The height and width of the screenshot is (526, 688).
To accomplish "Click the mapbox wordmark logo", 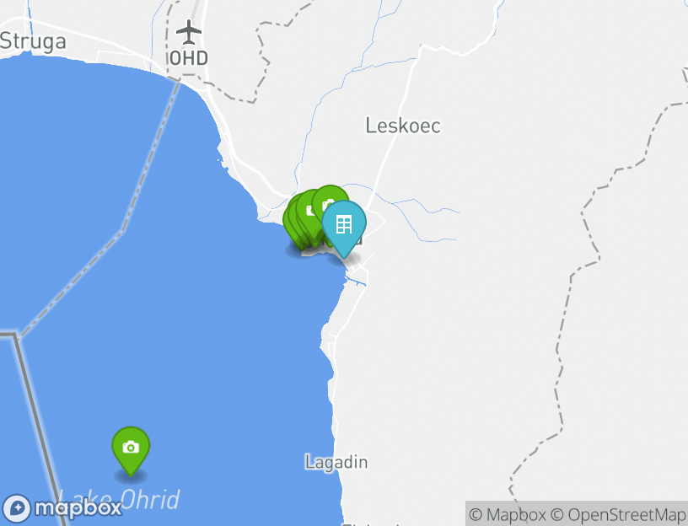I will [x=78, y=508].
